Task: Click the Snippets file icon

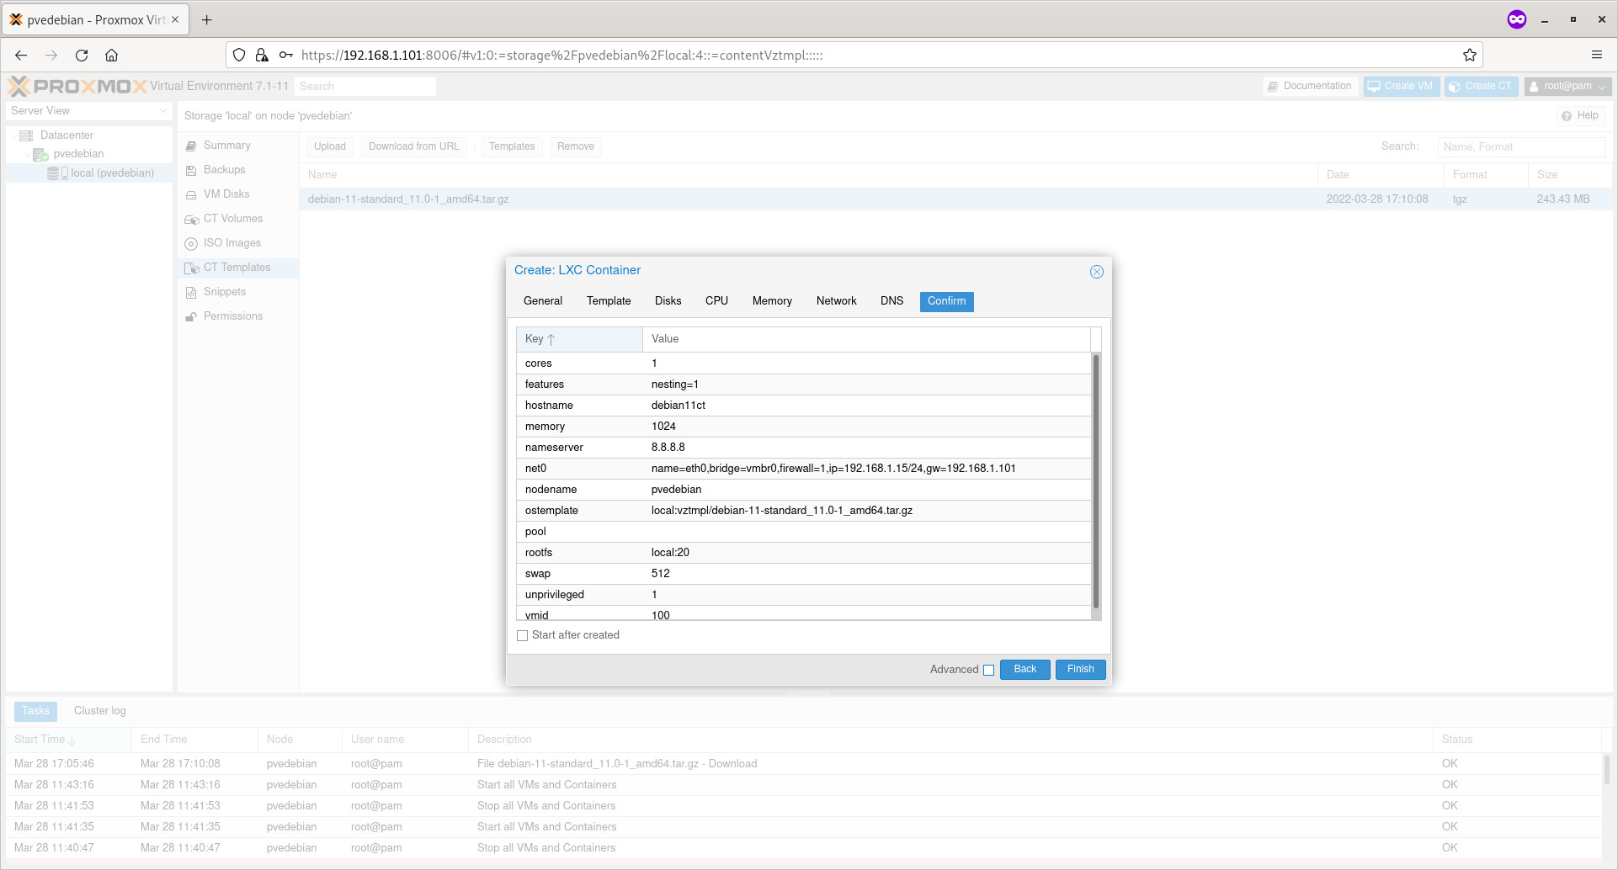Action: click(191, 293)
